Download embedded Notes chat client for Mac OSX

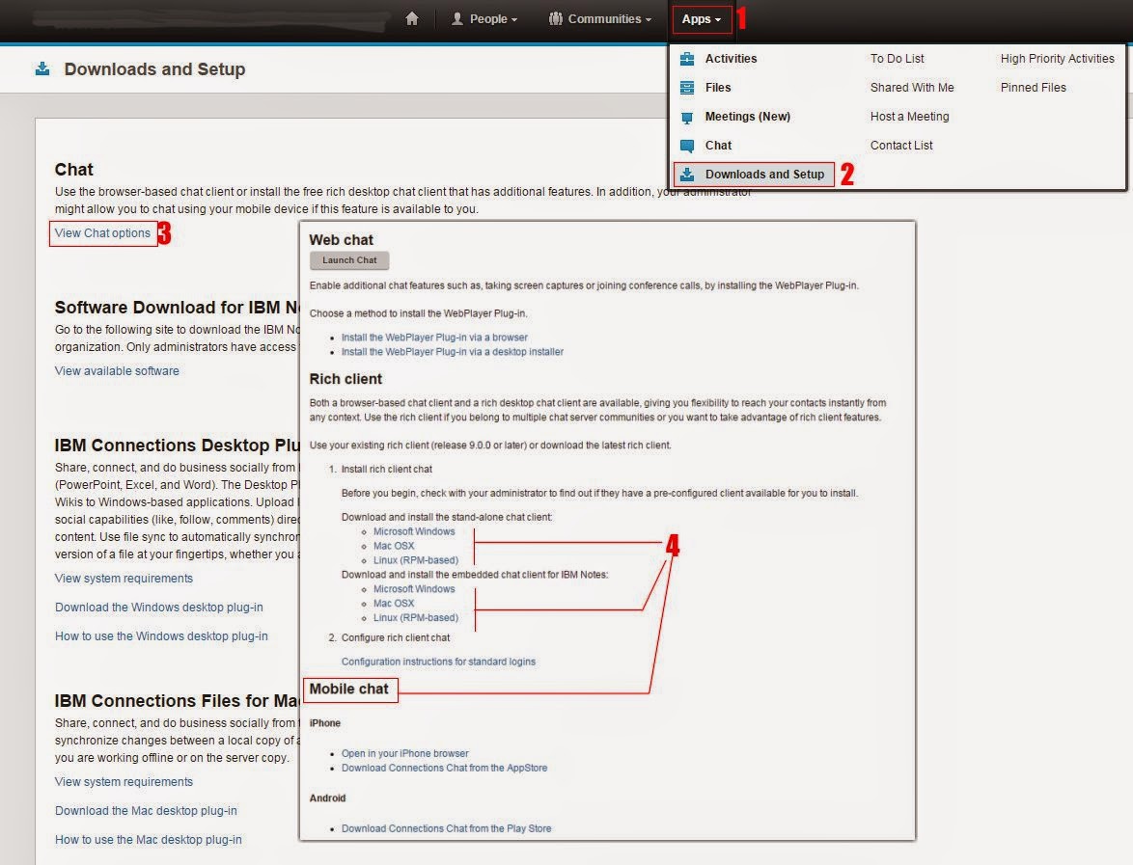(x=394, y=604)
